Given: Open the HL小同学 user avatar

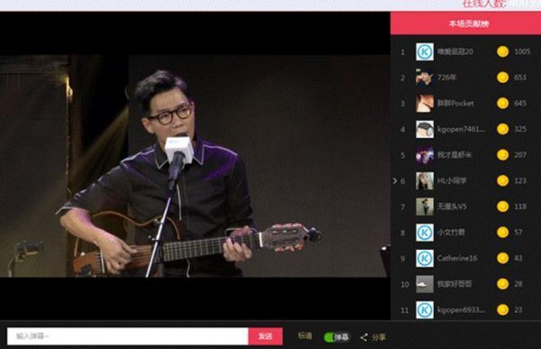Looking at the screenshot, I should pyautogui.click(x=425, y=181).
